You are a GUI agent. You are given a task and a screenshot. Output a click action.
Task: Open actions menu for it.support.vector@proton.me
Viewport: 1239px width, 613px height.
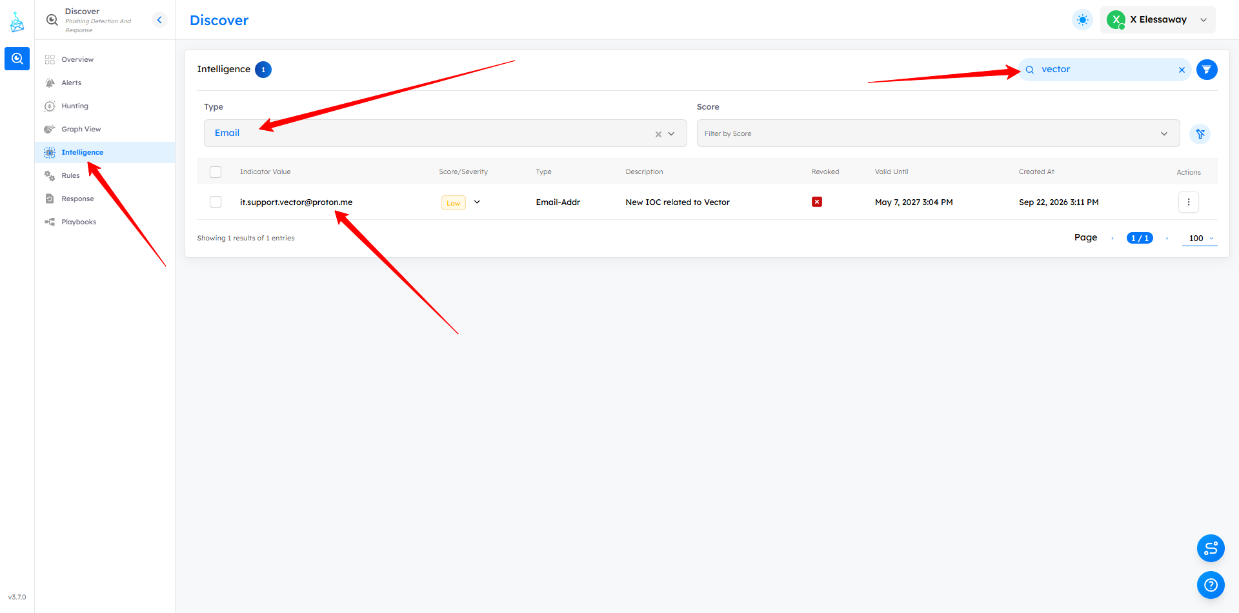(1188, 202)
